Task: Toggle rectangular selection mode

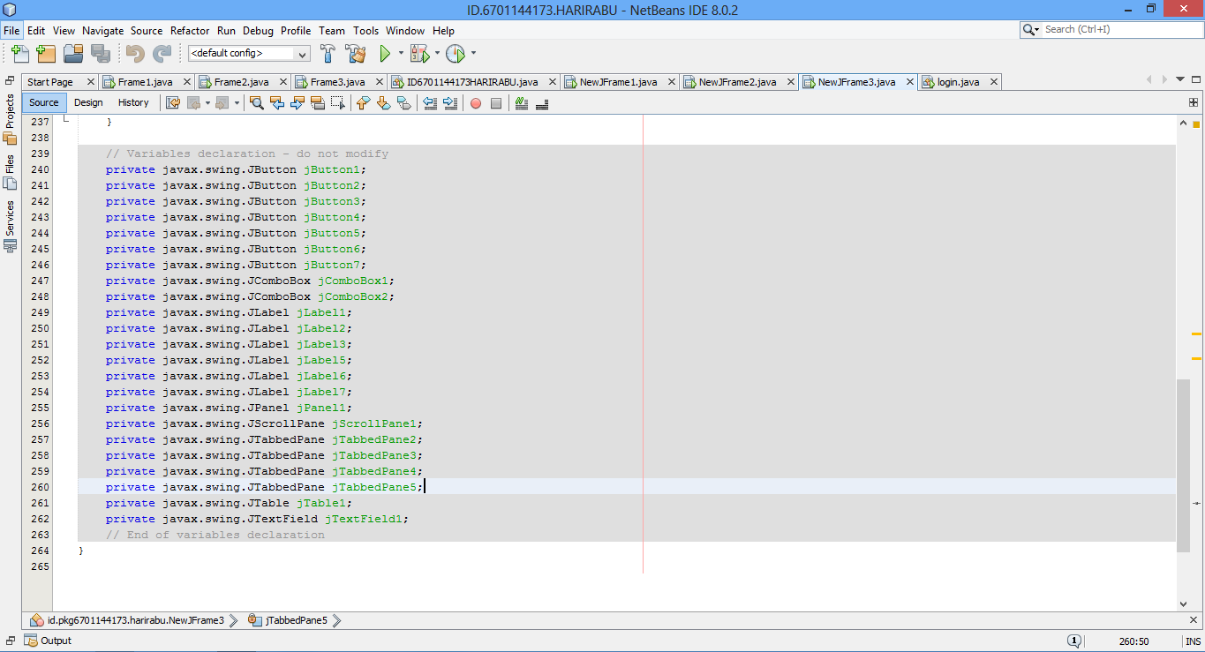Action: tap(337, 103)
